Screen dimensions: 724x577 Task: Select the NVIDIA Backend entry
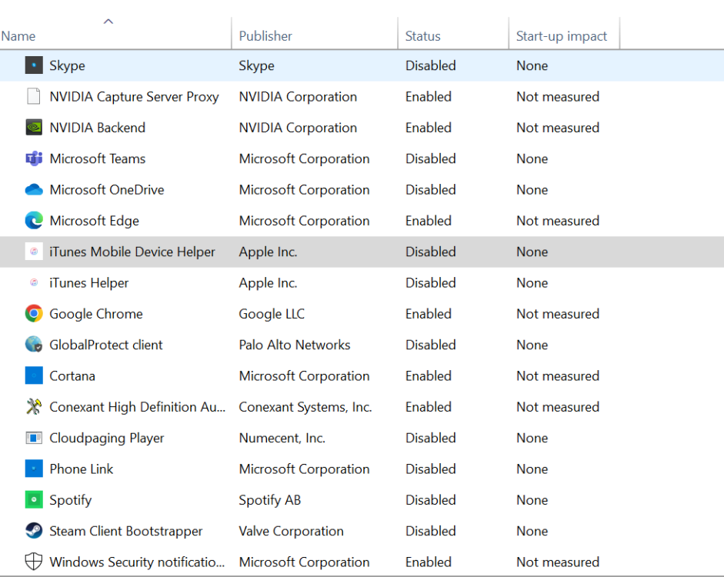98,128
